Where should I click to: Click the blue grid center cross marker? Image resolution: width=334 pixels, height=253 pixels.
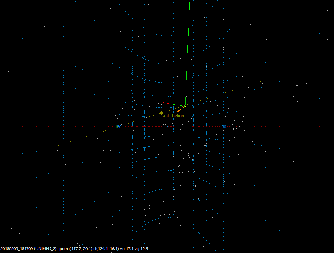click(x=167, y=127)
